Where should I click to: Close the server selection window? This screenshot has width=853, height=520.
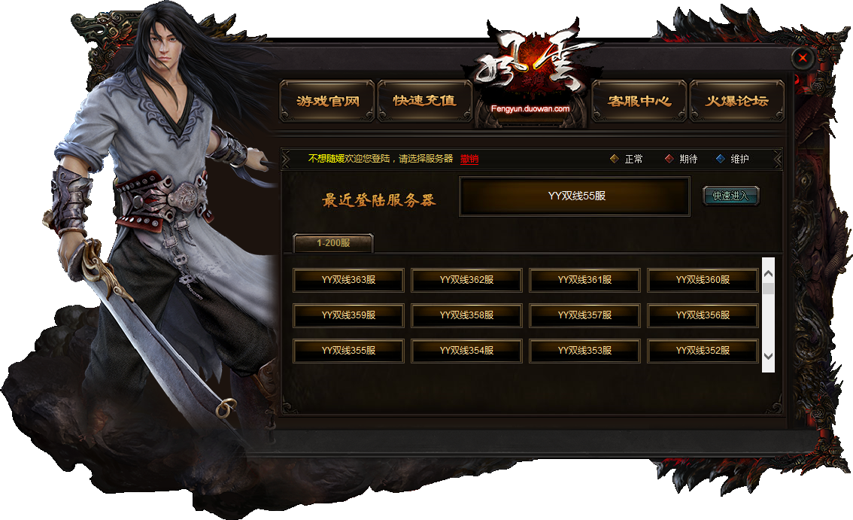(x=803, y=58)
